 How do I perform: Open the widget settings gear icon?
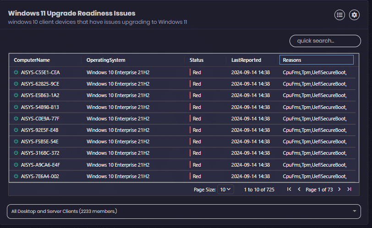click(354, 15)
